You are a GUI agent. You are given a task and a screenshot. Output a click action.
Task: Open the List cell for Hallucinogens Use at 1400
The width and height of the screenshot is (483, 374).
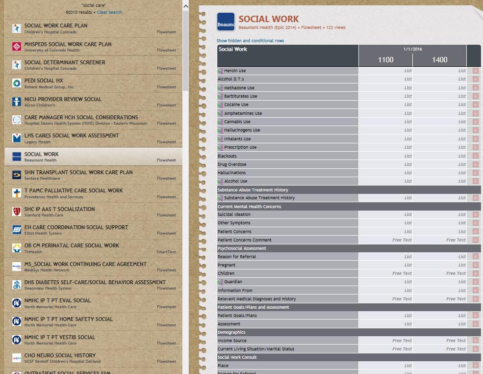tap(439, 130)
